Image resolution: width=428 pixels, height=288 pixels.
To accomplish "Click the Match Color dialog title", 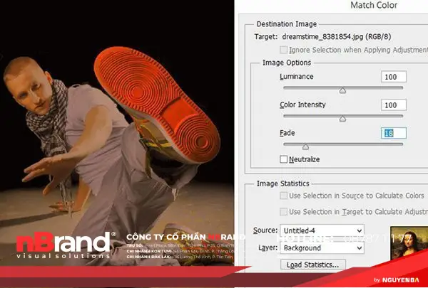I will [x=374, y=5].
